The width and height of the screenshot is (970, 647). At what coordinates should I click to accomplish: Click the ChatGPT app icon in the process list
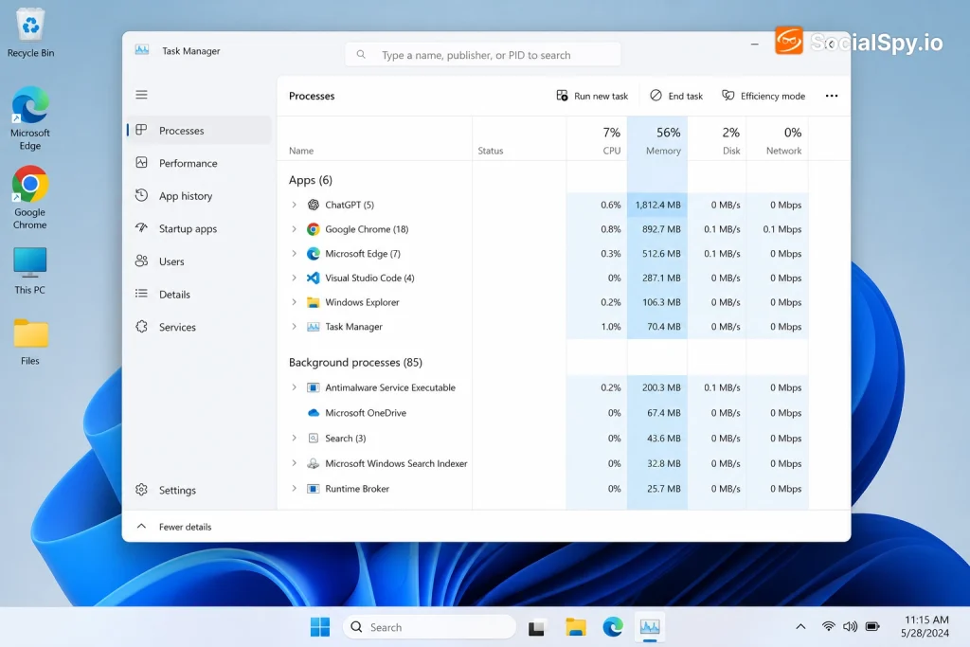pyautogui.click(x=313, y=205)
